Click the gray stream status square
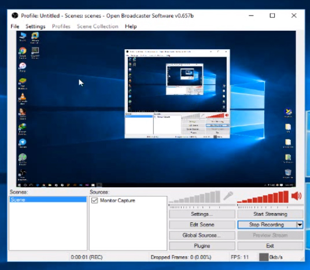The image size is (310, 270). (264, 257)
